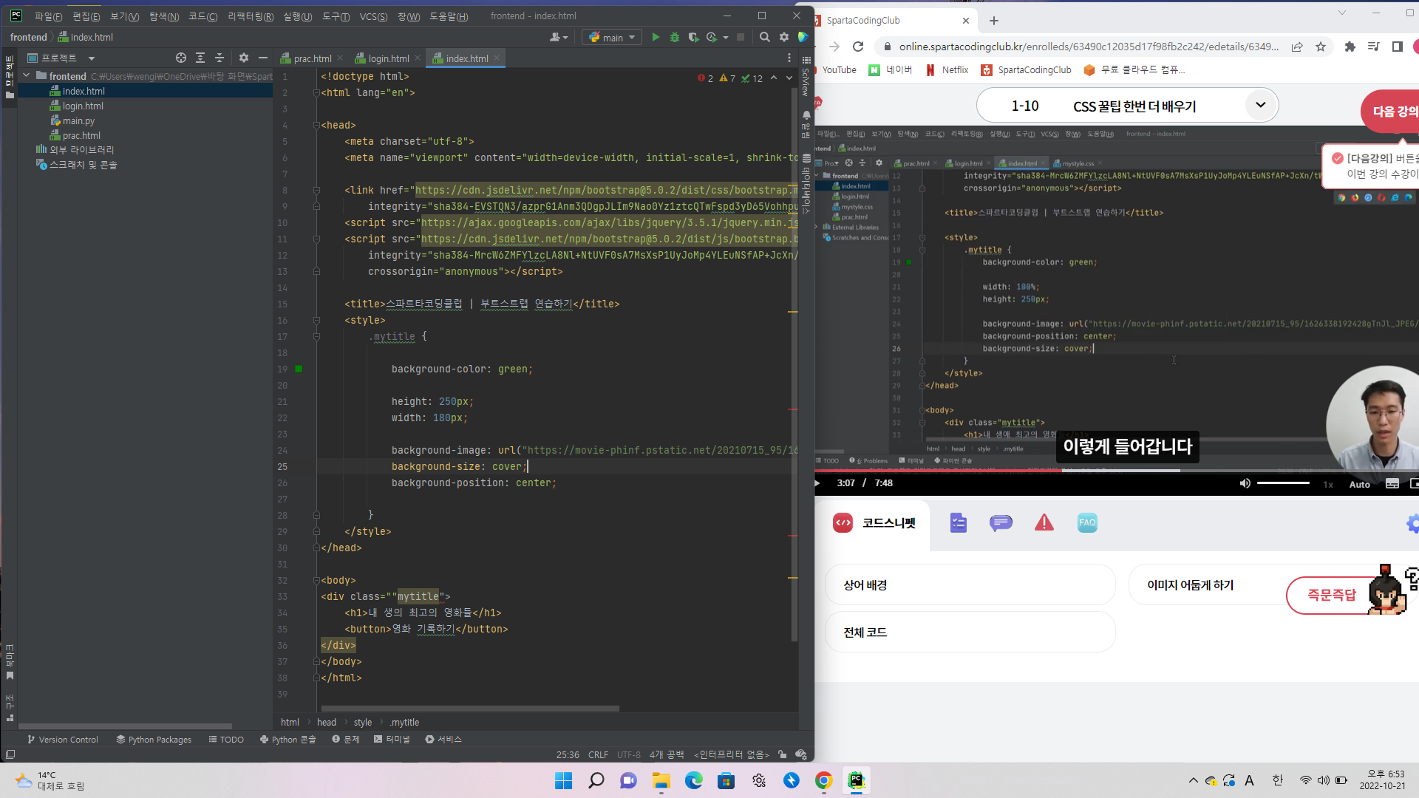The image size is (1419, 798).
Task: Open the chat bubble icon tab
Action: click(x=1001, y=523)
